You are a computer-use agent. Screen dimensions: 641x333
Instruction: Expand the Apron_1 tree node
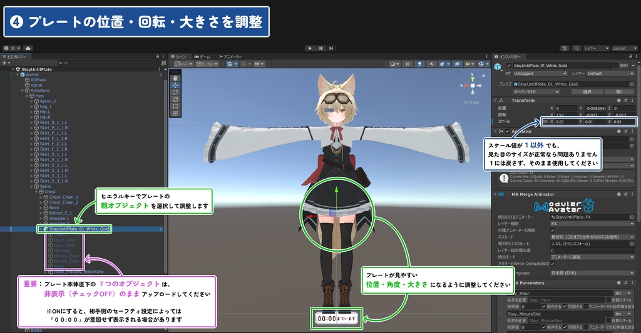[x=31, y=101]
